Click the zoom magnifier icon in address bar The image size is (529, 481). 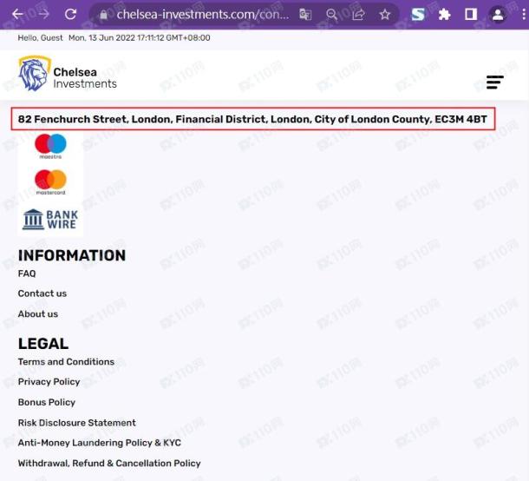331,15
